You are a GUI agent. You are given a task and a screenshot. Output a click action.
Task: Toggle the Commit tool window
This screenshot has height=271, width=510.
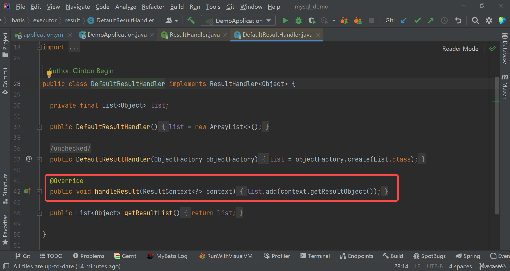point(5,80)
